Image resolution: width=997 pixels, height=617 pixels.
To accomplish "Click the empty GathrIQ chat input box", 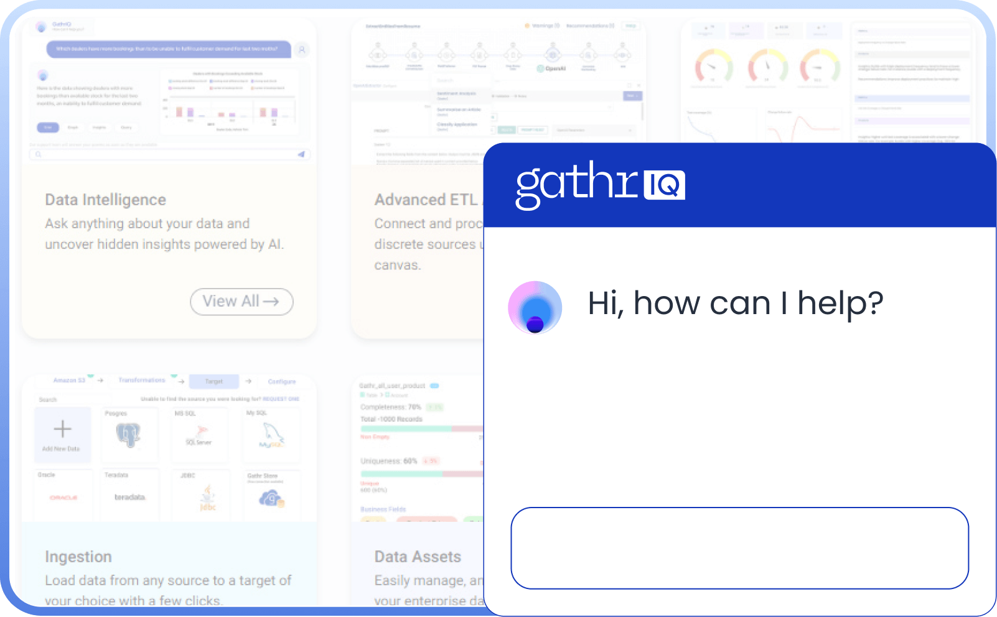I will click(739, 548).
